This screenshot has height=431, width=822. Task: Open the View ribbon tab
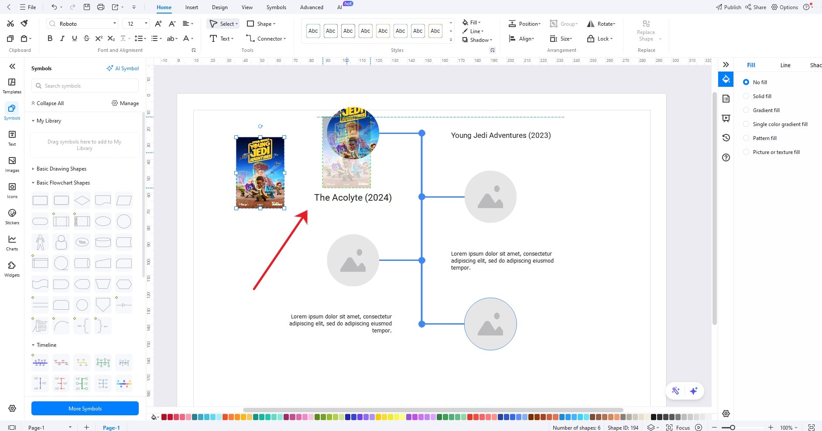click(x=247, y=7)
